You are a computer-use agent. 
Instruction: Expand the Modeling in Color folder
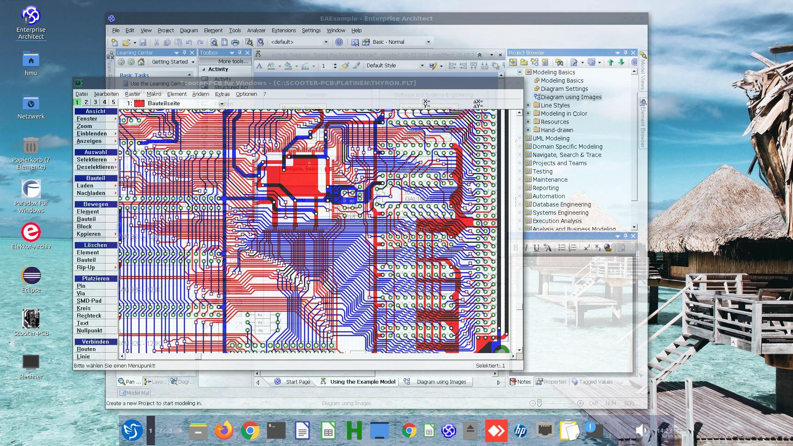click(x=528, y=114)
